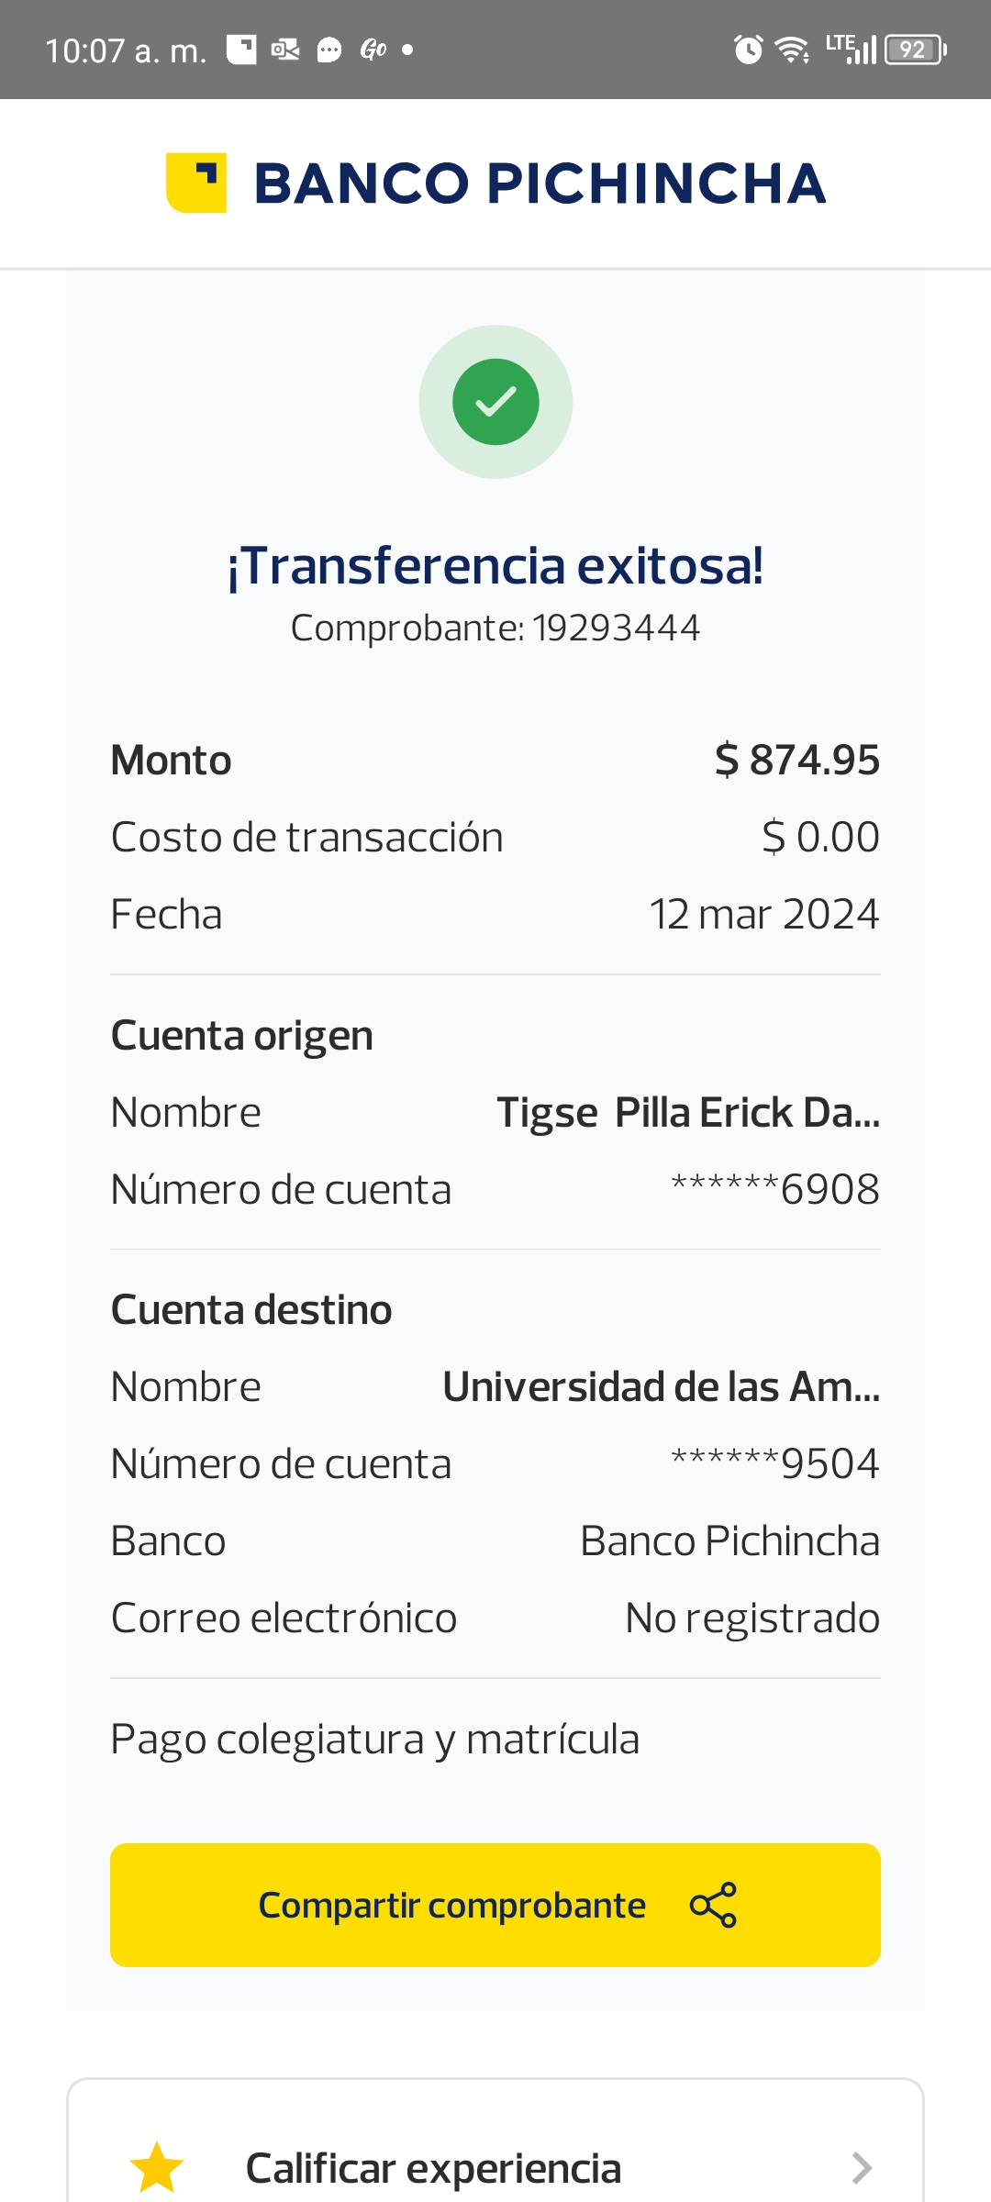
Task: Tap the LTE signal strength icon
Action: (x=851, y=49)
